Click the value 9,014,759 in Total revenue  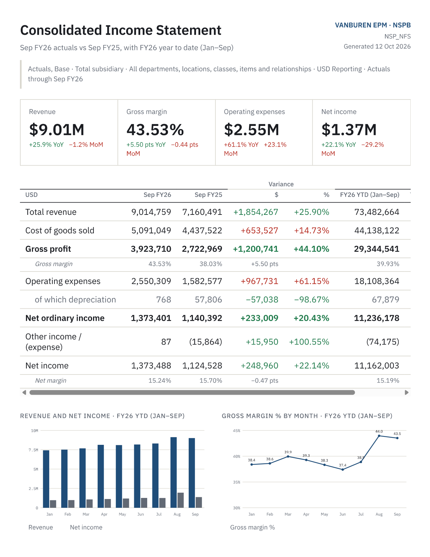[151, 212]
